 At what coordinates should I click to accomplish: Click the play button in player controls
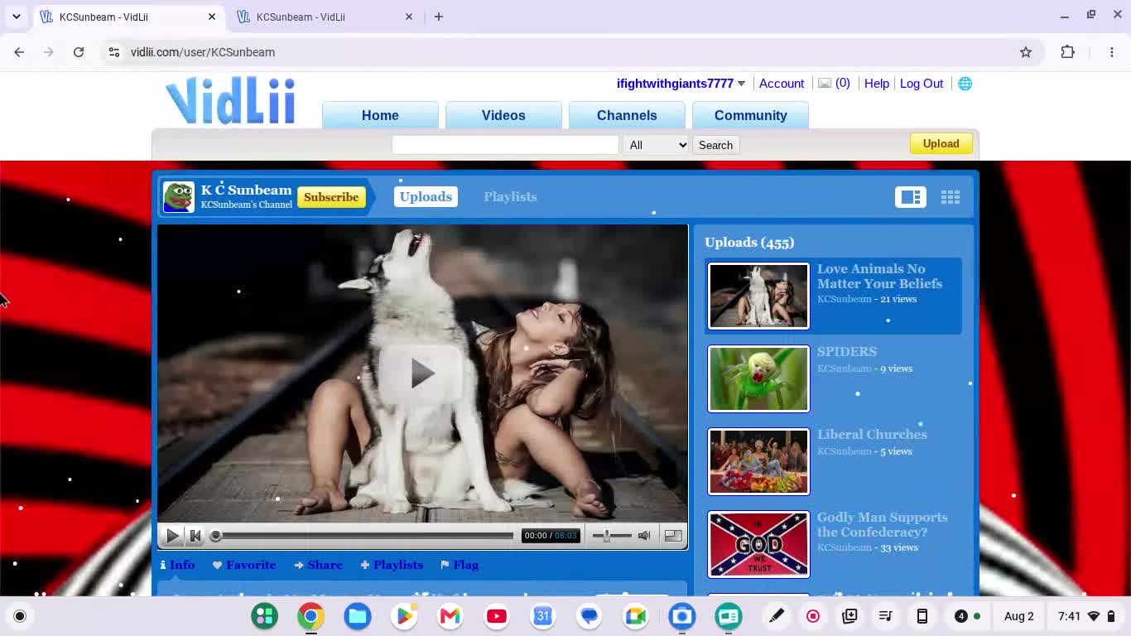(x=172, y=536)
